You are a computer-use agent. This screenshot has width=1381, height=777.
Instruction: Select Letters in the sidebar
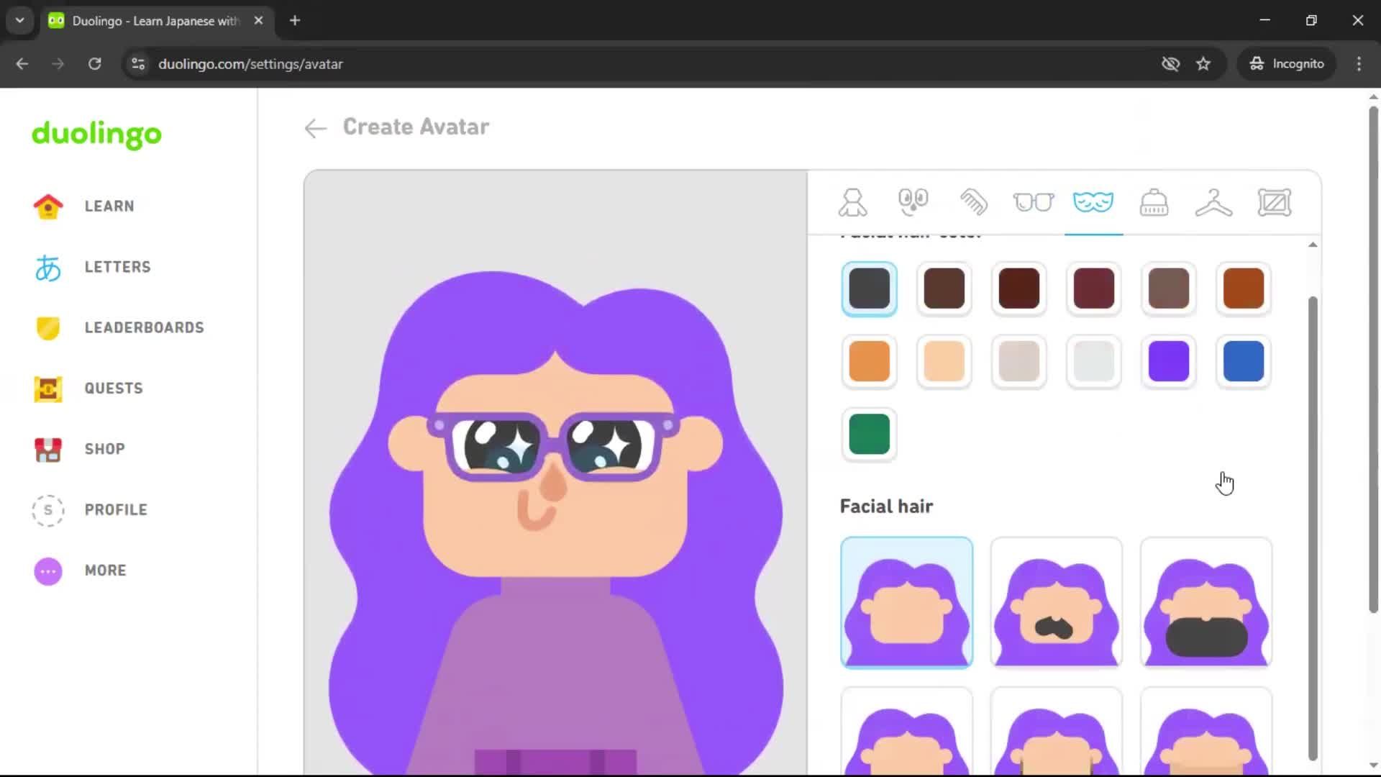[117, 267]
